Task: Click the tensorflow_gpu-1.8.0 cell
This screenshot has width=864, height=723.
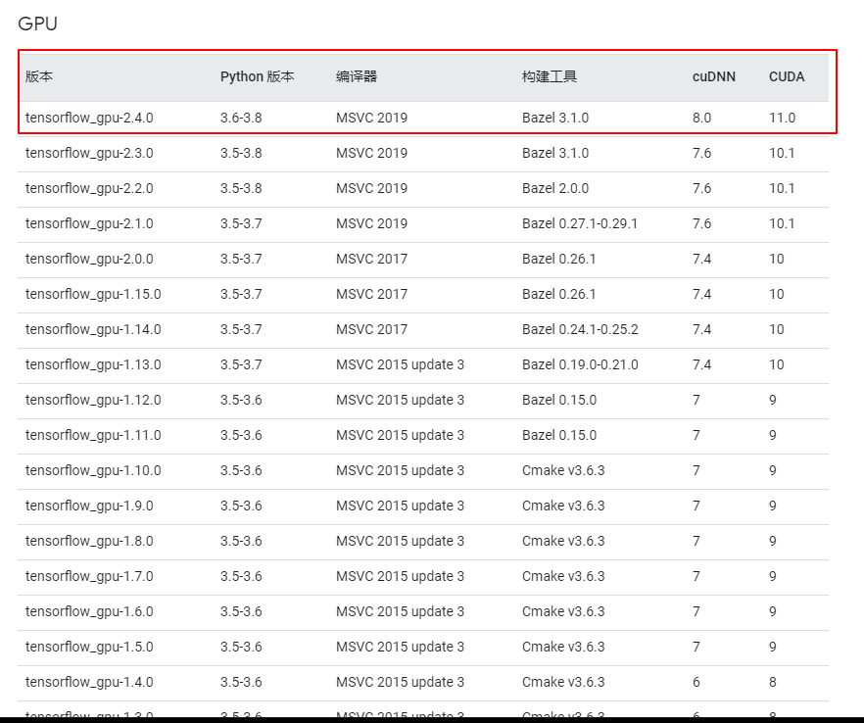Action: pos(89,541)
